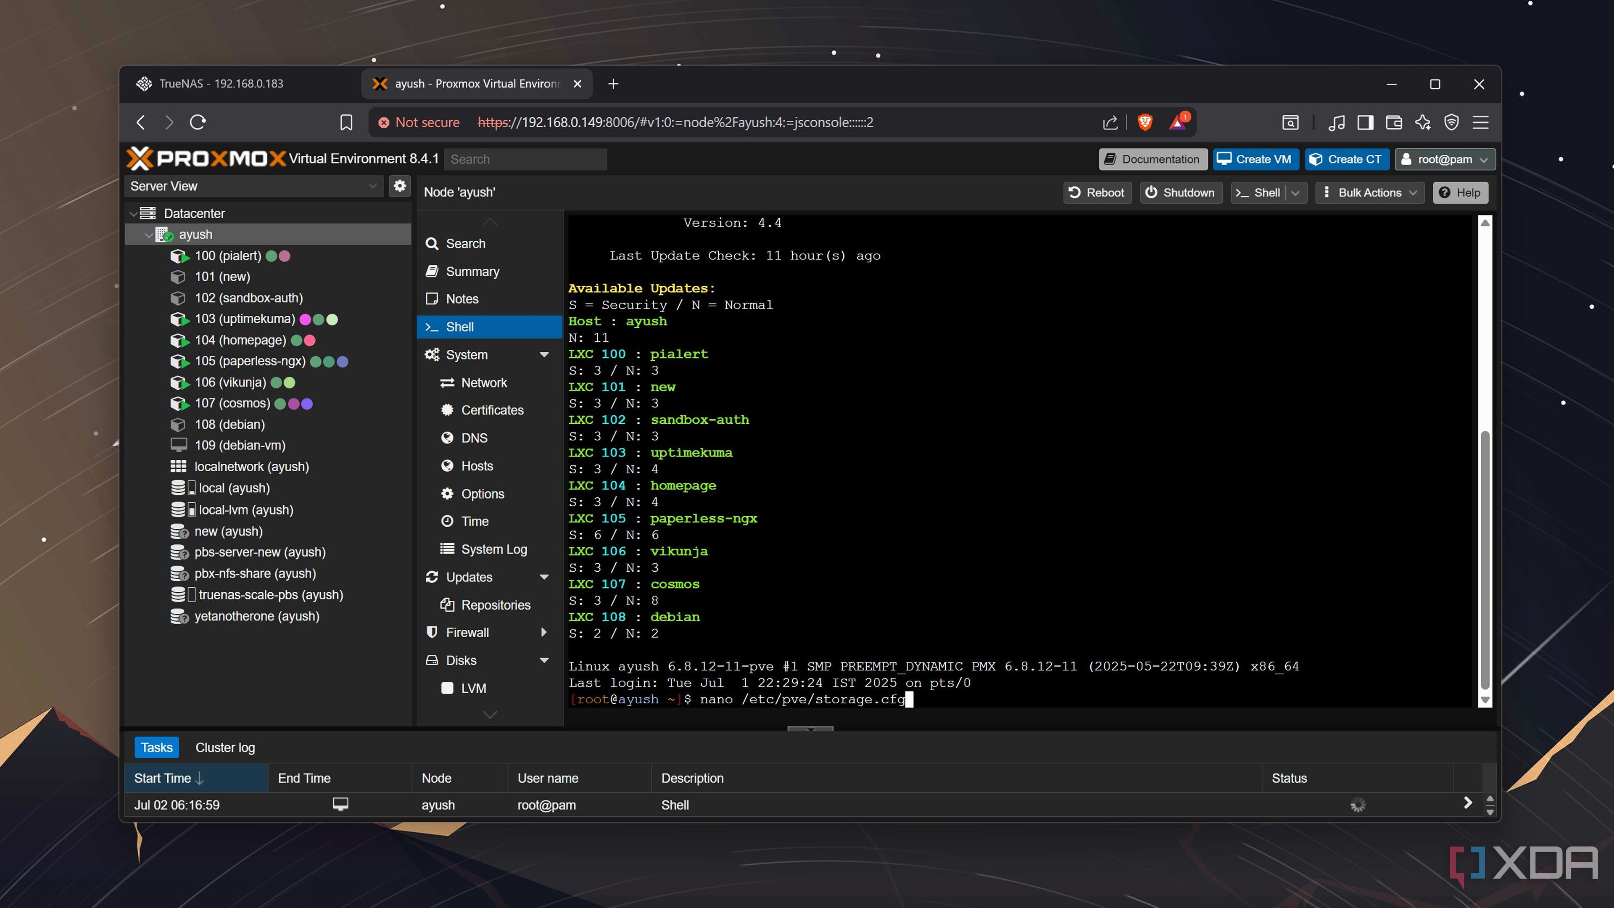This screenshot has height=908, width=1614.
Task: Go back with the browser back arrow
Action: pos(141,122)
